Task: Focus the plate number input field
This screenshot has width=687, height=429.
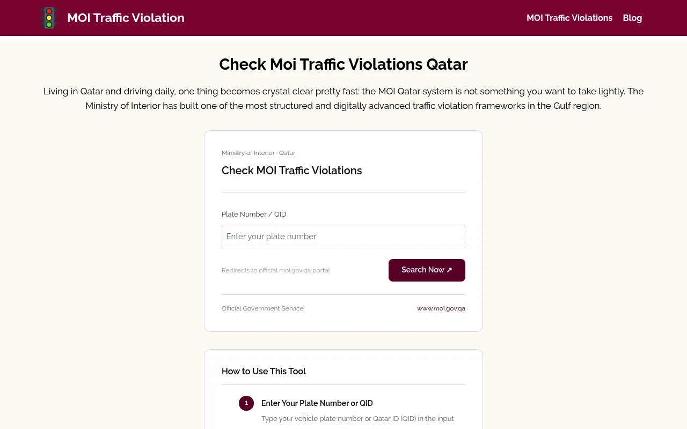Action: coord(343,236)
